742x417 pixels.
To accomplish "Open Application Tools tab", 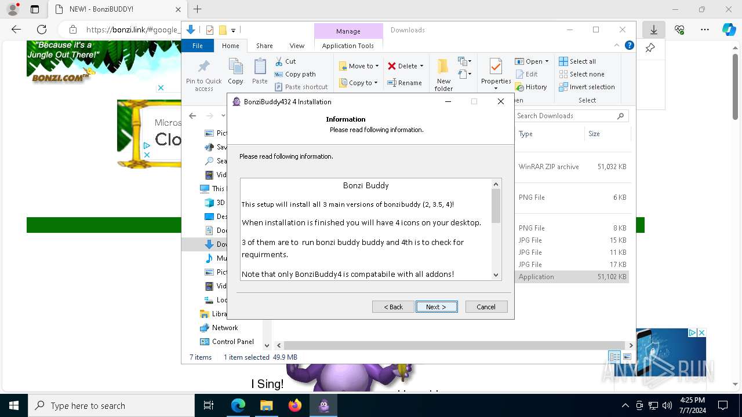I will [x=348, y=46].
